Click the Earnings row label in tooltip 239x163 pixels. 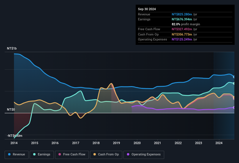point(144,19)
